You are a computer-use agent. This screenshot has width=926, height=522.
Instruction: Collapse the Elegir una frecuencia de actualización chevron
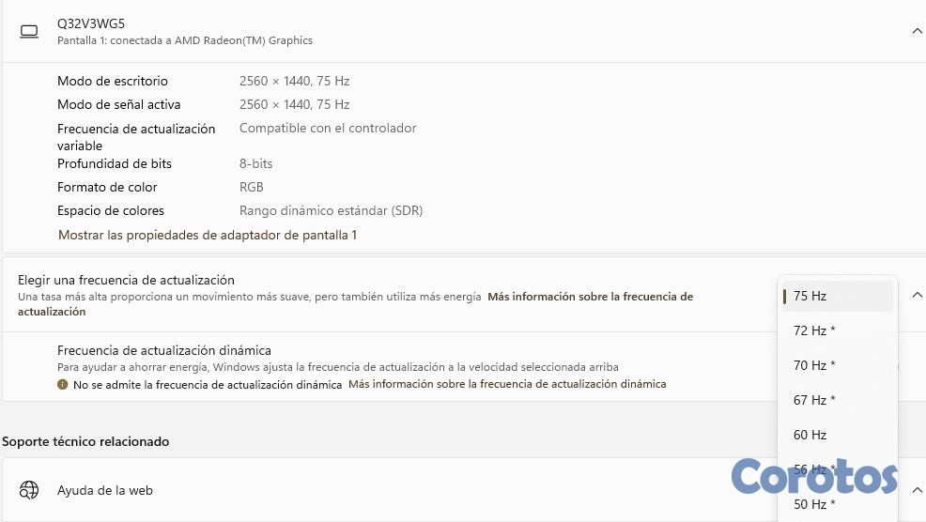tap(917, 295)
